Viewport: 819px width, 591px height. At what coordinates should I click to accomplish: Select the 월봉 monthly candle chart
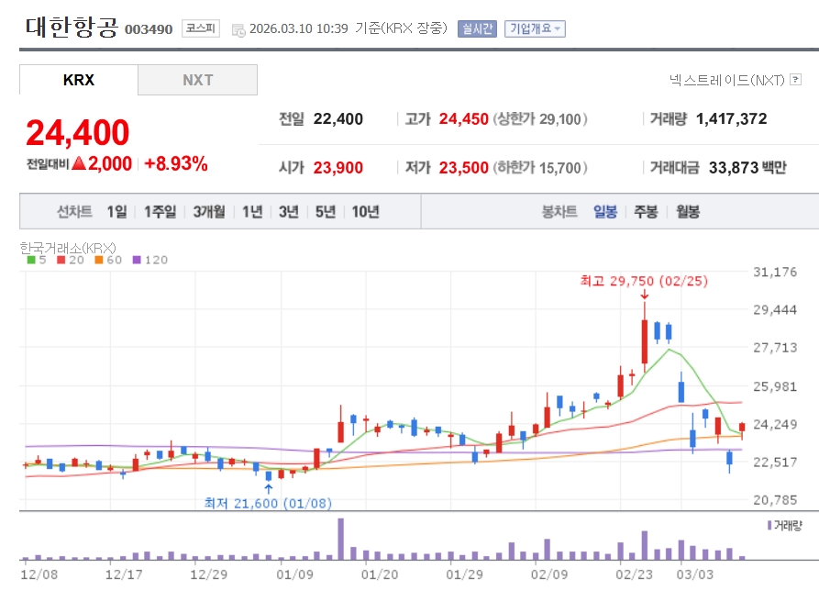tap(688, 212)
